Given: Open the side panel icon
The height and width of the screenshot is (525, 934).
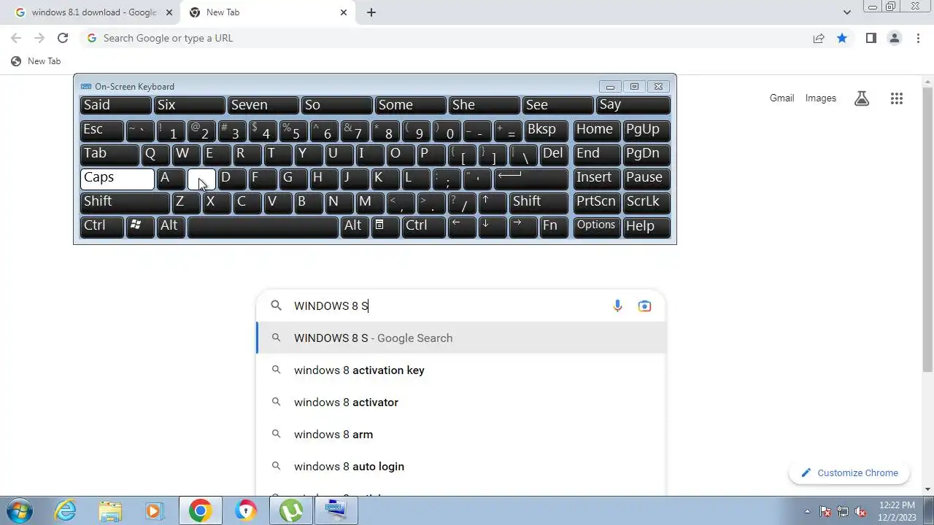Looking at the screenshot, I should point(871,38).
